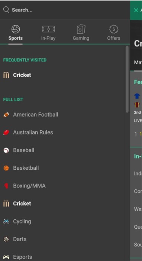Click the Australian Rules red ball icon

click(6, 133)
